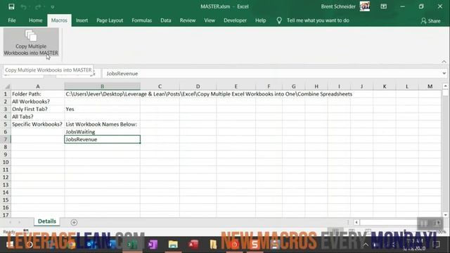Select row 1 header
This screenshot has height=253, width=450.
(5, 93)
